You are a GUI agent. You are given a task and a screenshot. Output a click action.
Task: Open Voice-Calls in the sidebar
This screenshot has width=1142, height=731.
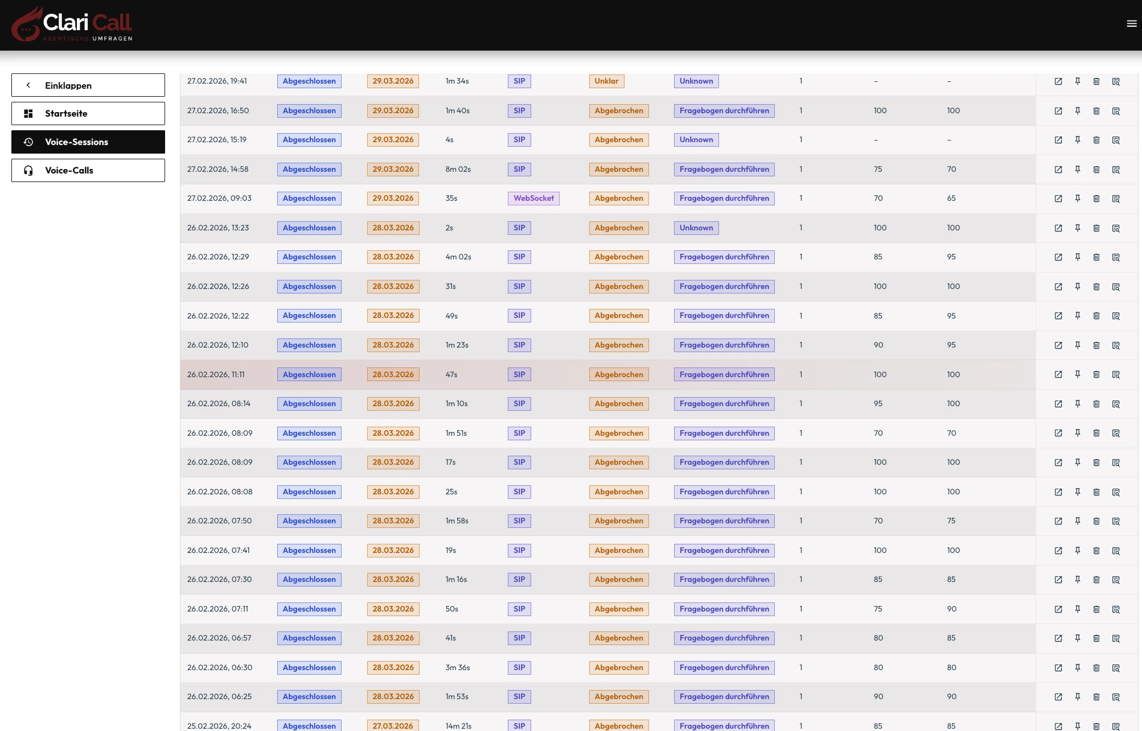click(88, 171)
